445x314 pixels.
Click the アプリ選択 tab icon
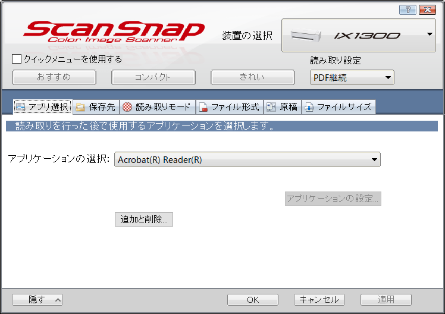point(20,107)
